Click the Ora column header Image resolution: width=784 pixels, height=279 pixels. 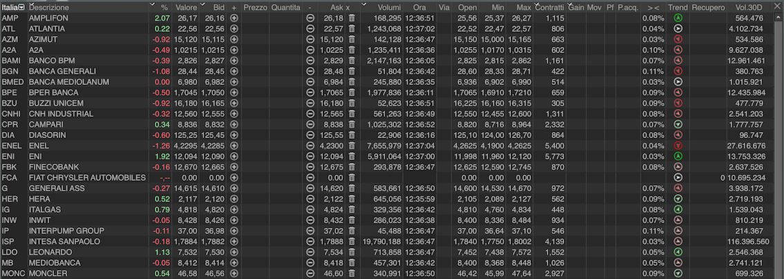coord(420,8)
